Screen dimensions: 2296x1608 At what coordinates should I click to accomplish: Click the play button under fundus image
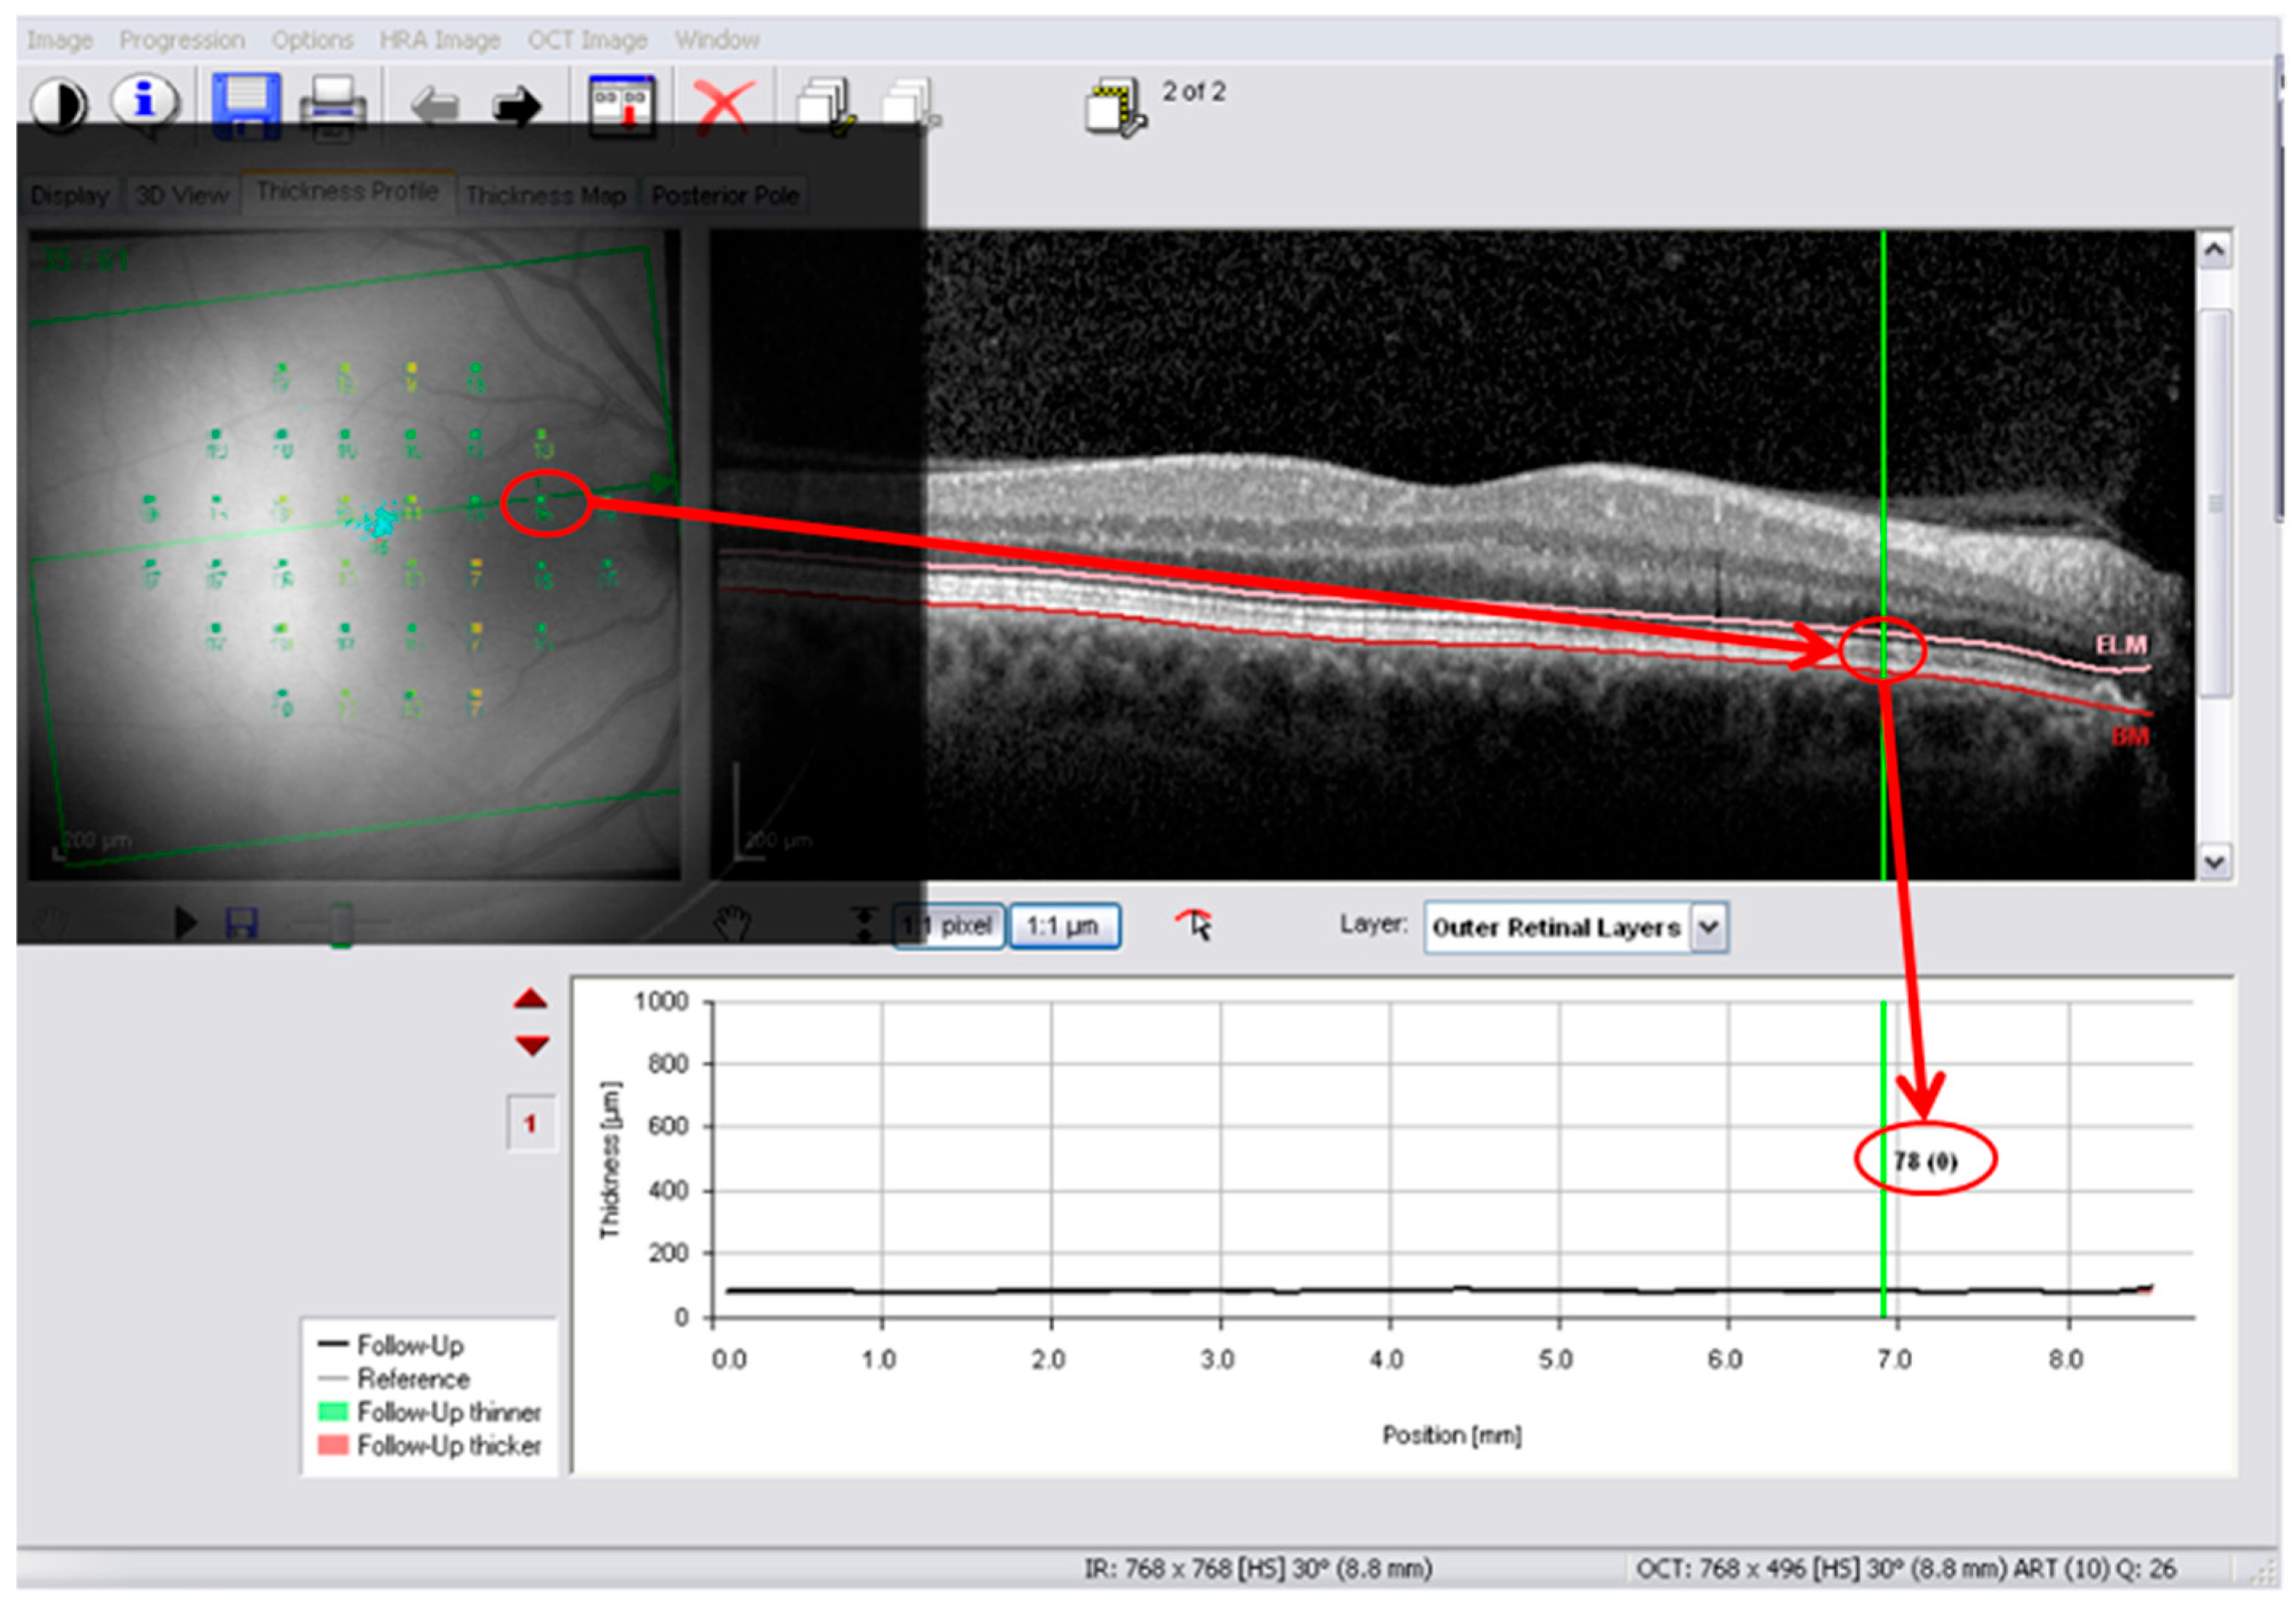coord(184,923)
